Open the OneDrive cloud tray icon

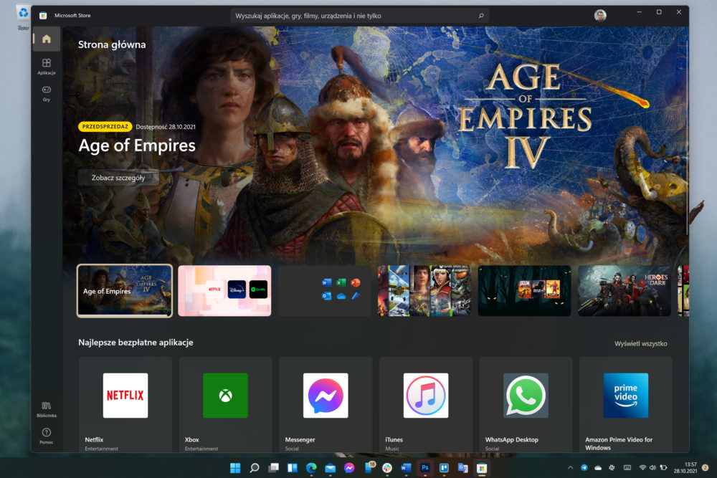pos(598,467)
